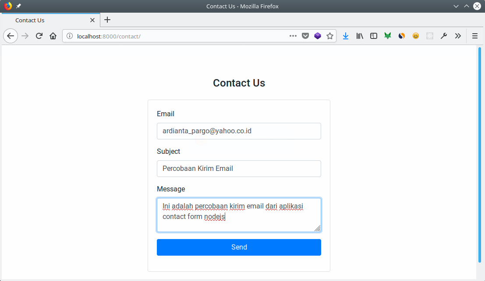Click the FoxyProxy fox extension icon
The image size is (485, 281).
pyautogui.click(x=388, y=36)
